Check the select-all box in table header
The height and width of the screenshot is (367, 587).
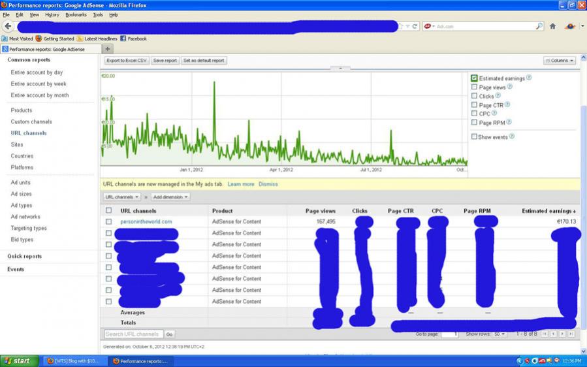tap(108, 210)
